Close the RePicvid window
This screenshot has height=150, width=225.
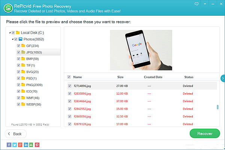(x=221, y=4)
